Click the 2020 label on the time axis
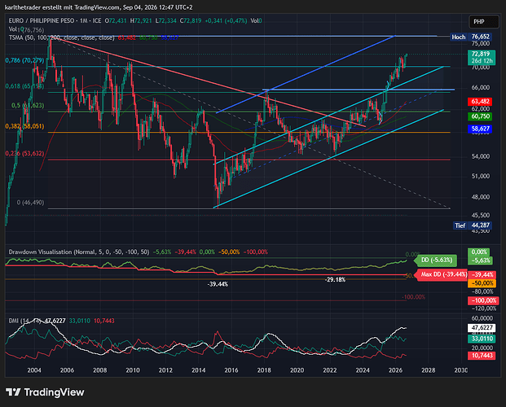 (x=297, y=370)
